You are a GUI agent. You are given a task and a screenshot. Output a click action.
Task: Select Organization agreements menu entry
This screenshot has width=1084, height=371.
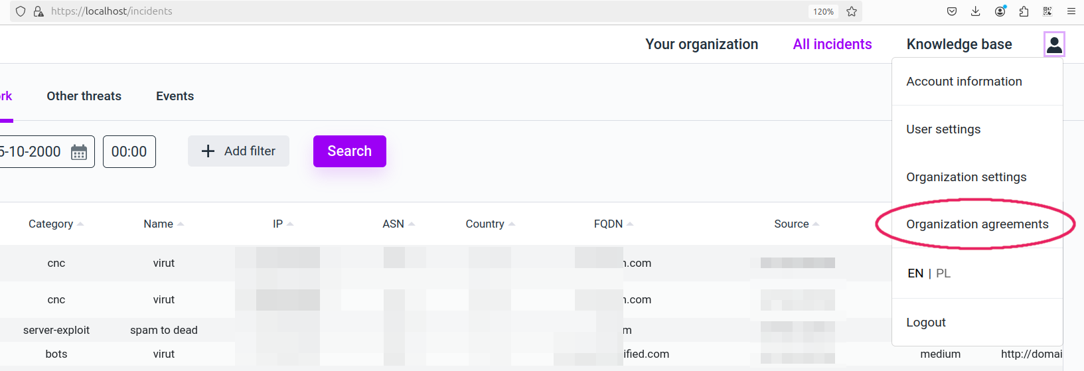click(977, 224)
